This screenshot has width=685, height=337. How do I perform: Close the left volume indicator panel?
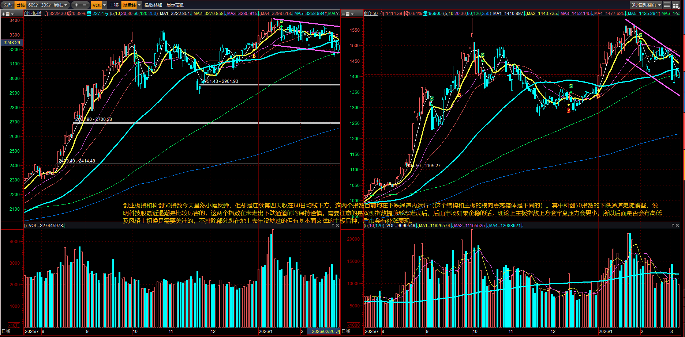tap(337, 226)
